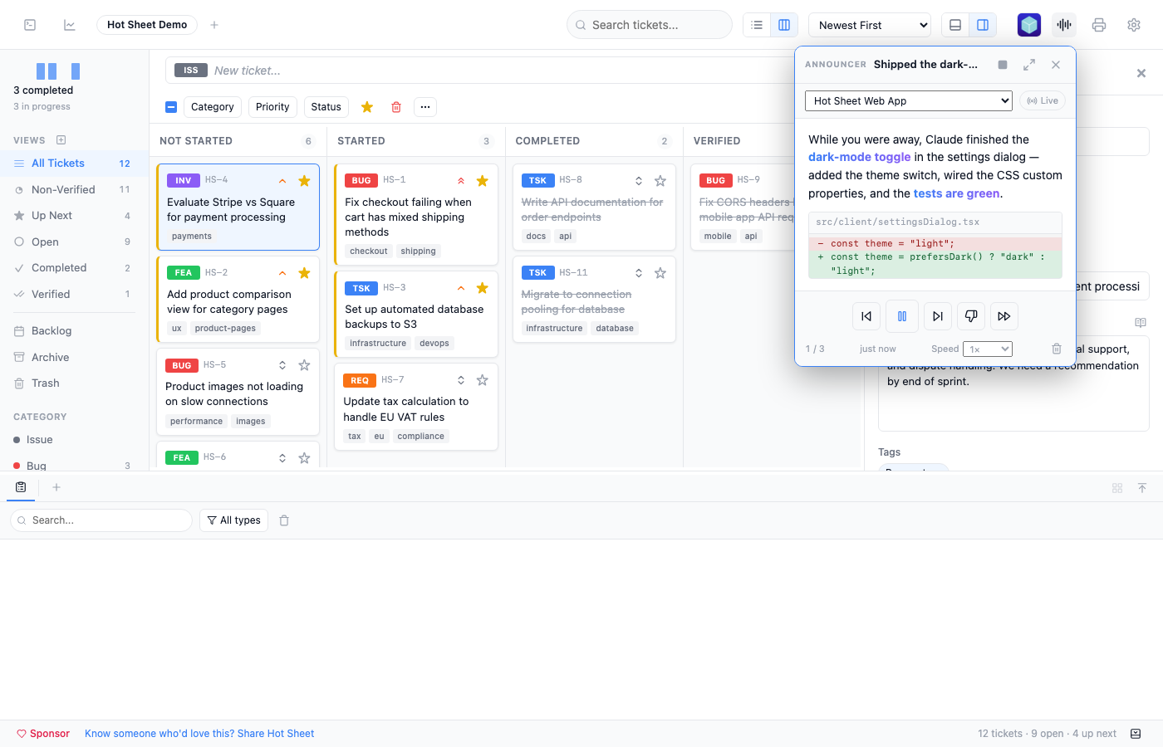Expand the Announcer popup to full size
The image size is (1163, 747).
click(1029, 65)
